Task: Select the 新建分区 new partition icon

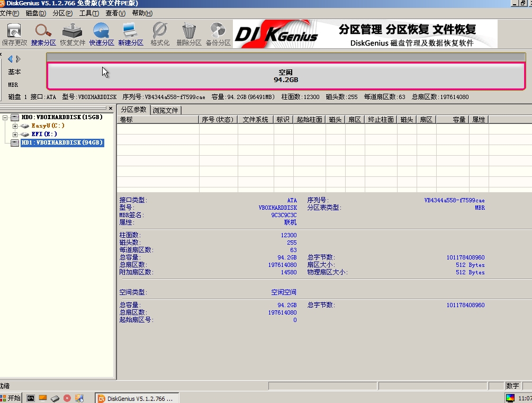Action: [130, 33]
